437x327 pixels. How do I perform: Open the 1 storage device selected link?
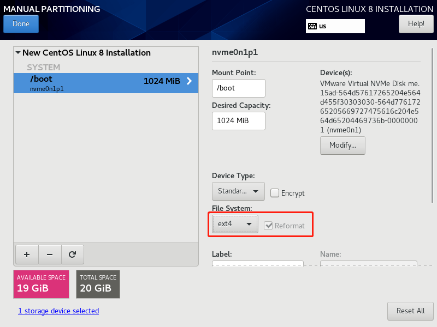(58, 311)
